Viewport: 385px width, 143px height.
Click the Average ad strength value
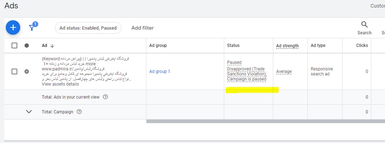pos(284,71)
